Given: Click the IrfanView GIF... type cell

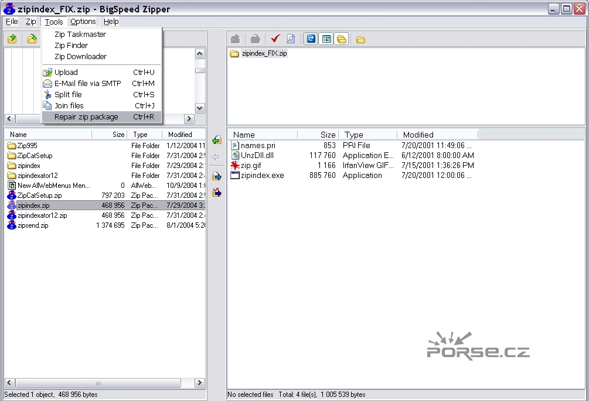Looking at the screenshot, I should [368, 166].
